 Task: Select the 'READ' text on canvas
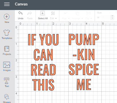pyautogui.click(x=43, y=70)
